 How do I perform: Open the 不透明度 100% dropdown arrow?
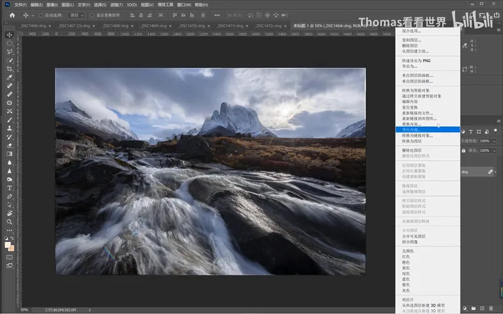pyautogui.click(x=494, y=141)
